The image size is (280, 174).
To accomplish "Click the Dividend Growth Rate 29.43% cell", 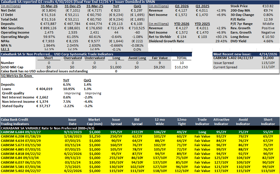I will click(222, 41).
